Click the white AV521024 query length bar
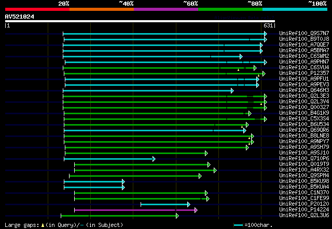Image resolution: width=332 pixels, height=229 pixels. click(x=140, y=21)
